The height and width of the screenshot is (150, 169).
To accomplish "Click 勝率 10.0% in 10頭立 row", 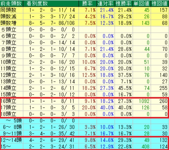I will click(89, 62).
